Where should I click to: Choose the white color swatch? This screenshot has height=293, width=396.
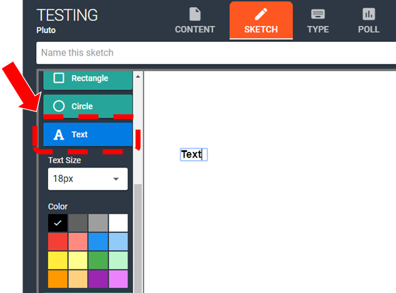[x=118, y=223]
